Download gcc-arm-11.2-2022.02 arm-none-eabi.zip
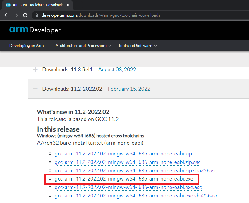The height and width of the screenshot is (203, 249). pyautogui.click(x=123, y=154)
